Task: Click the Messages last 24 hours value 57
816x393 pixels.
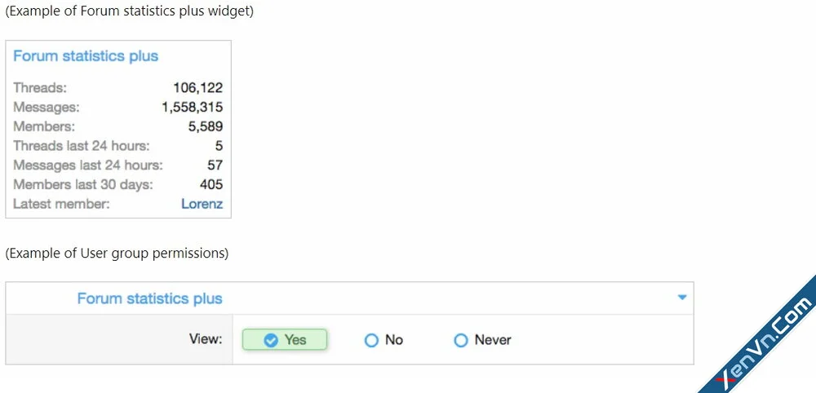Action: click(215, 166)
